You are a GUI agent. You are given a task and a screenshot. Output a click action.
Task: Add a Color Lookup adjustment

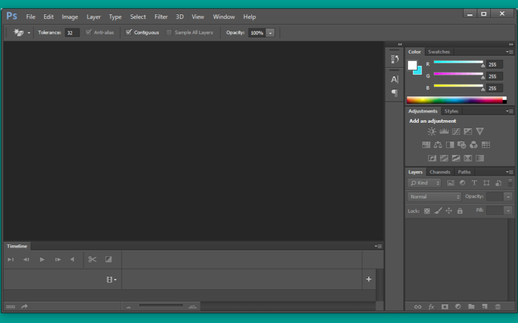[486, 145]
